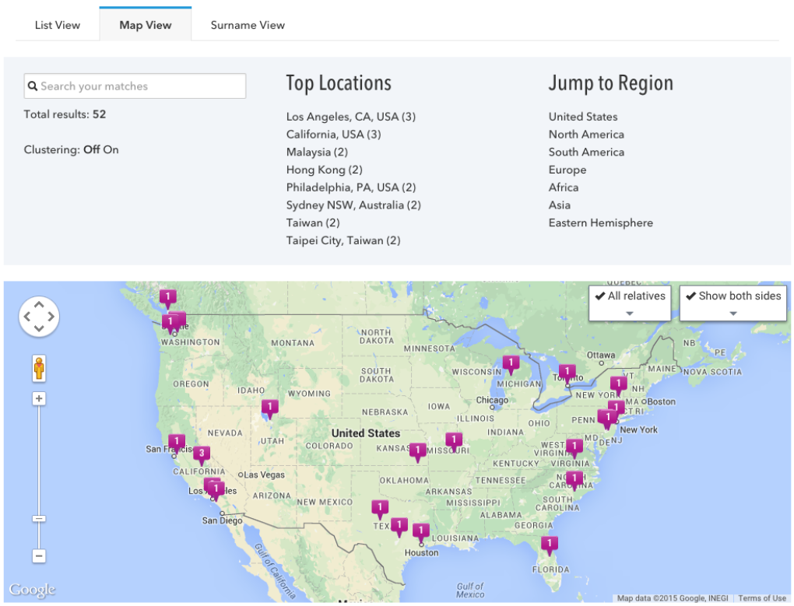Open the All relatives dropdown
This screenshot has width=794, height=606.
[630, 303]
